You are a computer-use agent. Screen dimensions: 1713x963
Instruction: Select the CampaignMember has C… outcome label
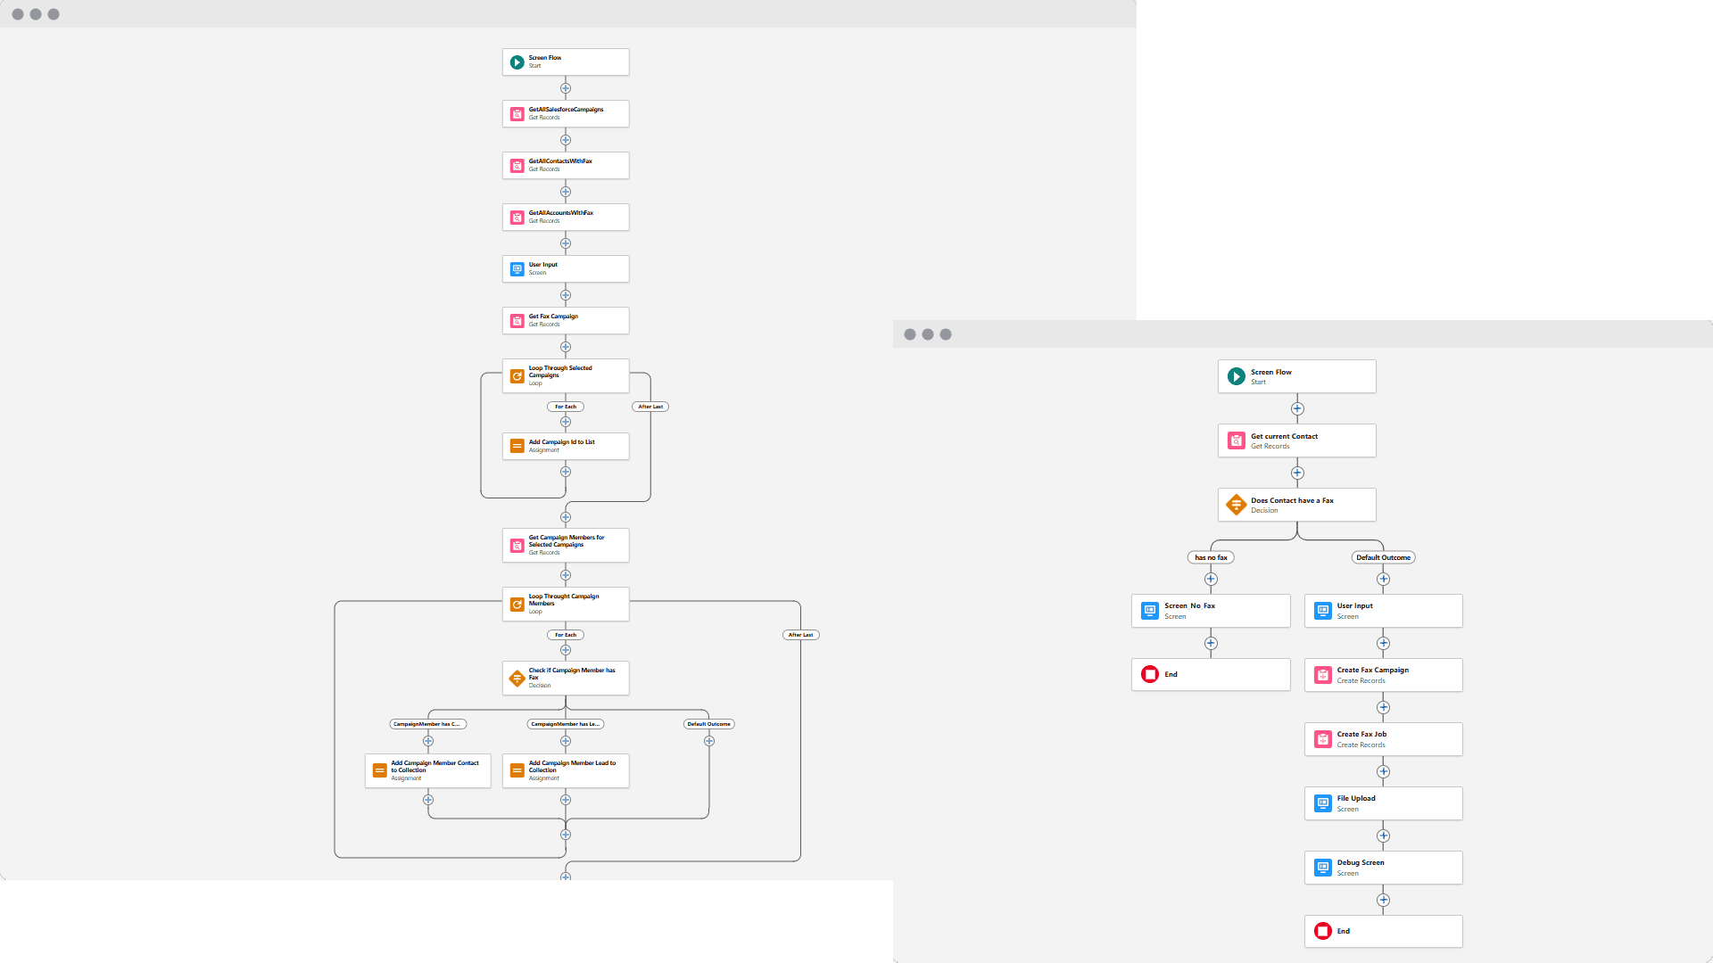pos(428,724)
